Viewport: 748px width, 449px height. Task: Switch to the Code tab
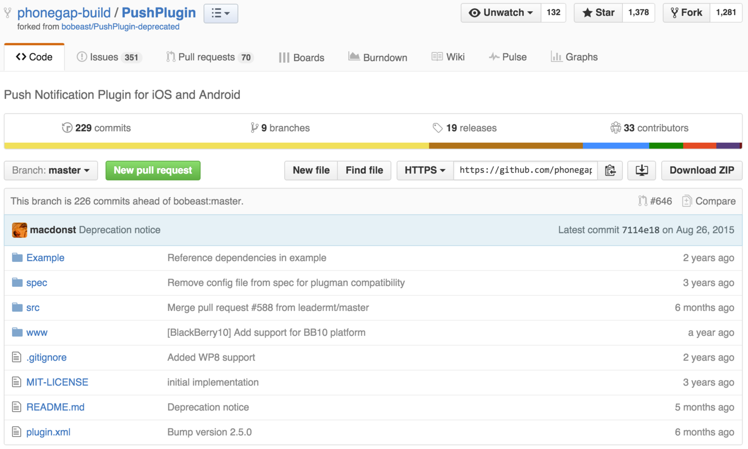34,57
